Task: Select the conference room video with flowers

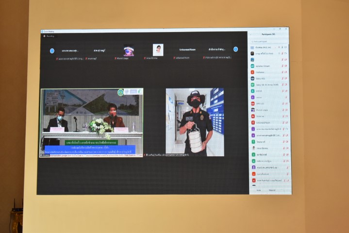Action: click(x=92, y=122)
